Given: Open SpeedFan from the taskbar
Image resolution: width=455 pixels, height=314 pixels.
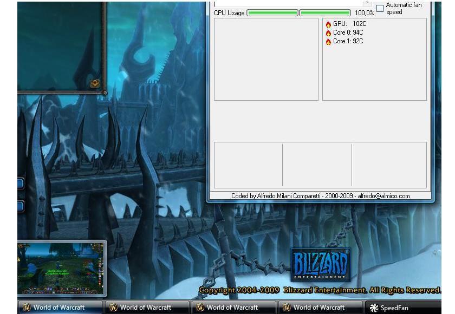Looking at the screenshot, I should coord(404,308).
